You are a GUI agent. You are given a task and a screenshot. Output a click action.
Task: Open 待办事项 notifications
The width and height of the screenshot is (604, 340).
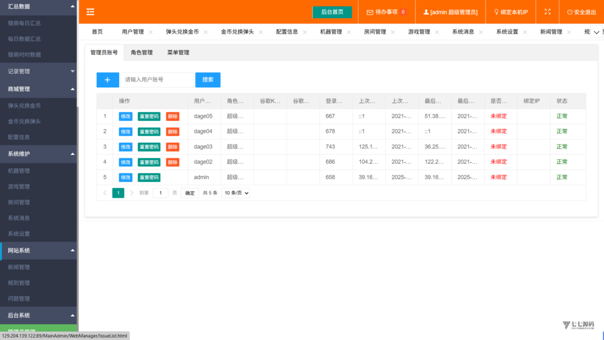click(386, 12)
